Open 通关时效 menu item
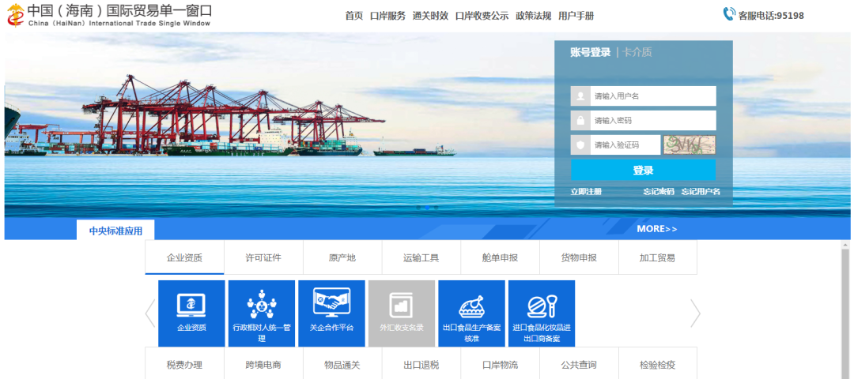854x379 pixels. (x=430, y=16)
